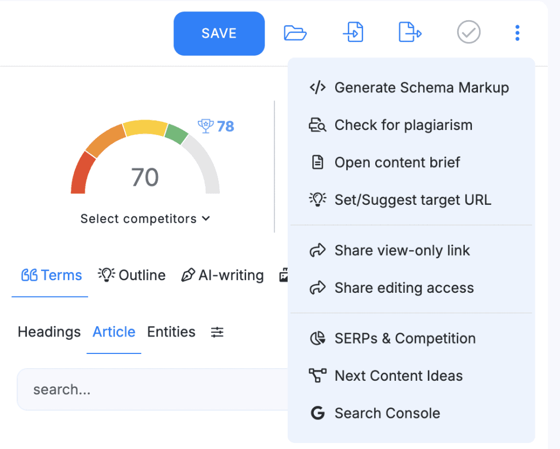
Task: Expand the Select competitors dropdown
Action: (x=145, y=218)
